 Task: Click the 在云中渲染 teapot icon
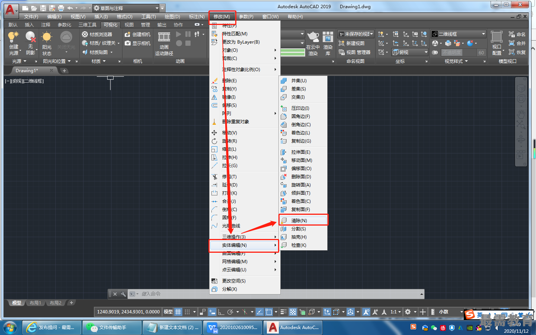[313, 37]
